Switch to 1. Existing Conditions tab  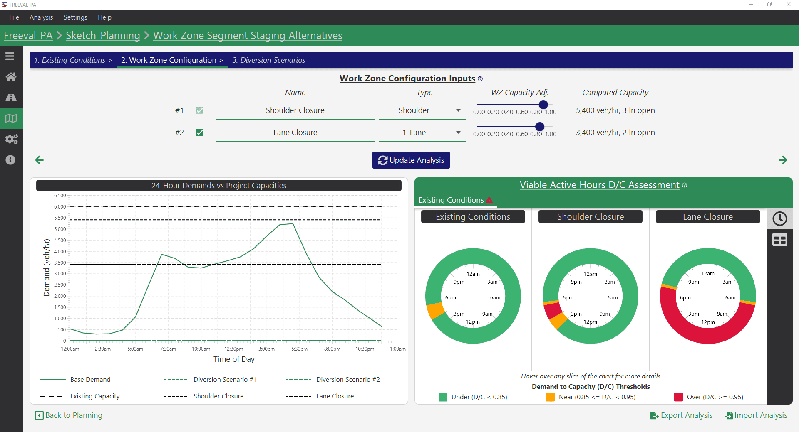pyautogui.click(x=73, y=60)
